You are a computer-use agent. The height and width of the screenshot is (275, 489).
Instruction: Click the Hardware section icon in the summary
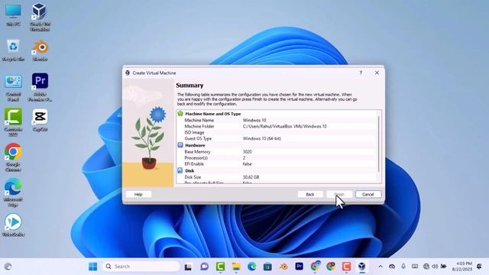point(180,145)
